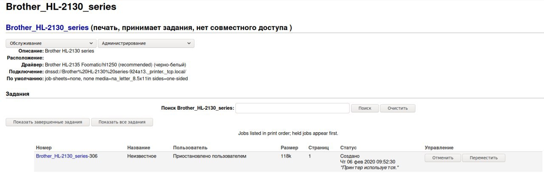Focus the job search input field
Screen dimensions: 544x186
click(292, 108)
